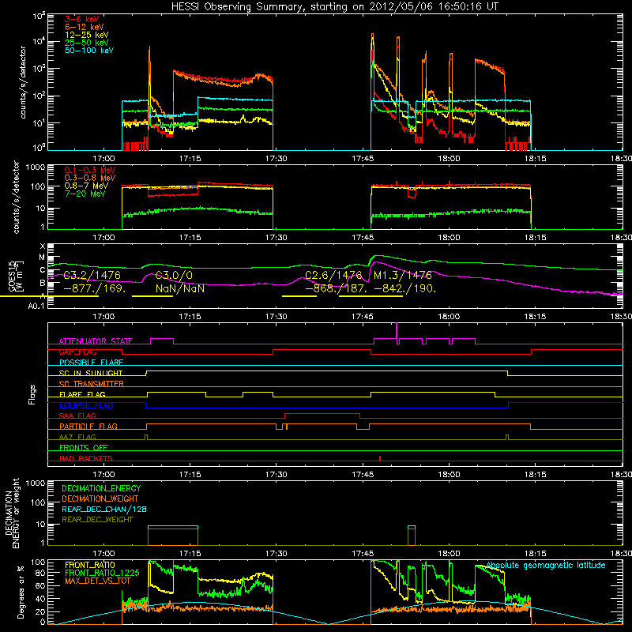Image resolution: width=632 pixels, height=632 pixels.
Task: Select the vertical Flags axis label
Action: 32,394
